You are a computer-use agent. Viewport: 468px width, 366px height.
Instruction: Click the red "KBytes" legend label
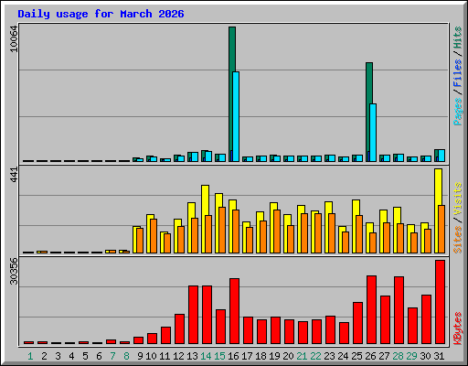[x=458, y=328]
